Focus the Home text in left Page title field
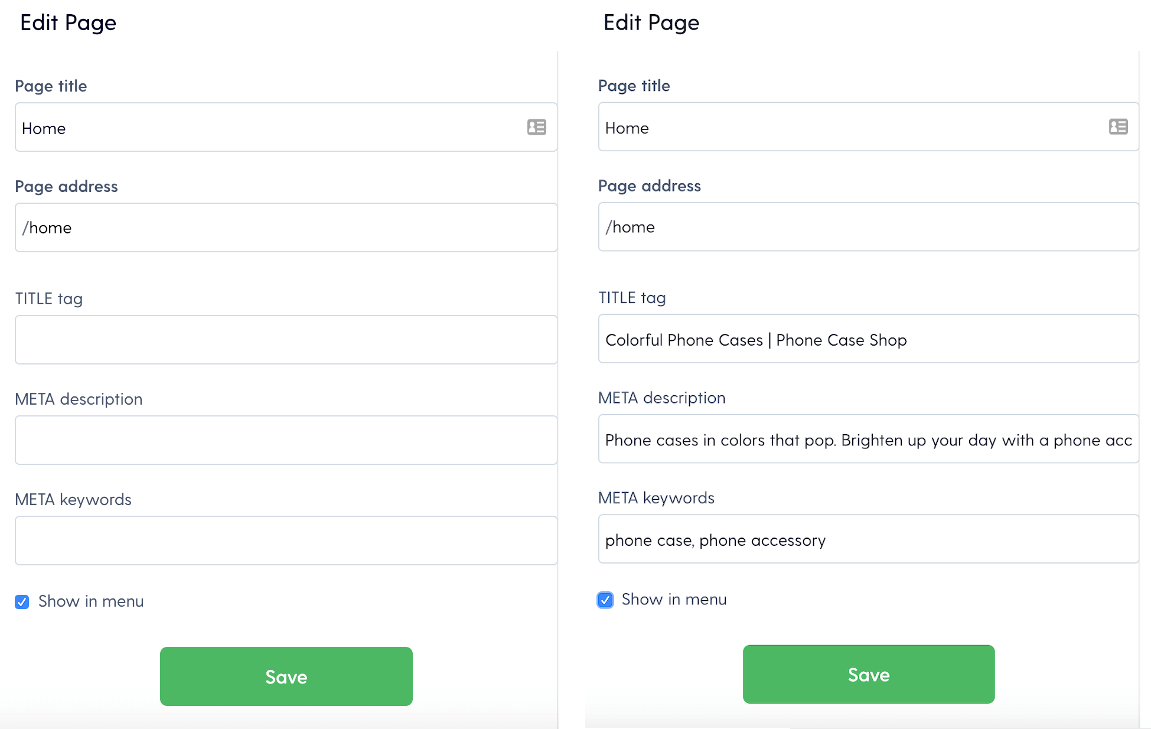1151x729 pixels. [x=44, y=128]
